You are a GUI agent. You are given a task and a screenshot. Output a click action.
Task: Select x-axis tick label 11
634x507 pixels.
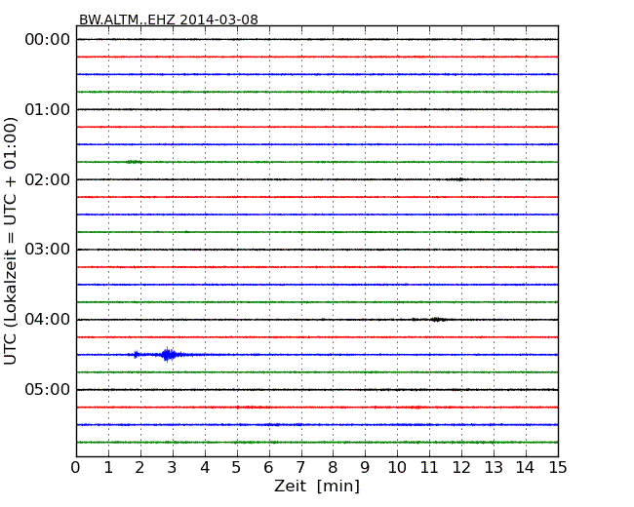click(x=429, y=467)
